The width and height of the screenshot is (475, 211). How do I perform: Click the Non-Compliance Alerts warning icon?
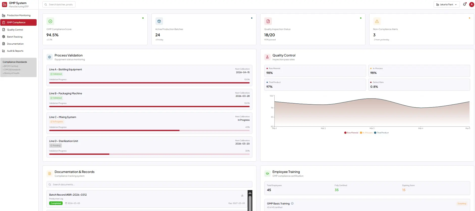pyautogui.click(x=377, y=21)
